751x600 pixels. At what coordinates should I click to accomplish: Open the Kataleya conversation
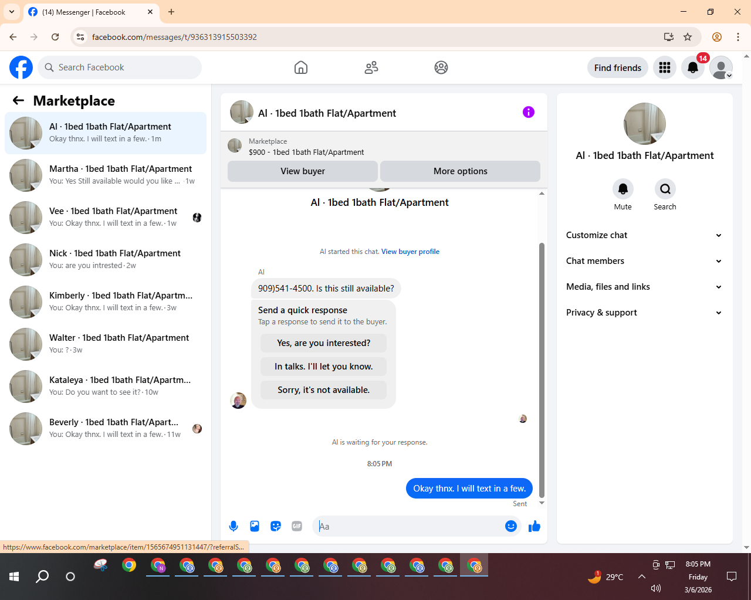[106, 387]
